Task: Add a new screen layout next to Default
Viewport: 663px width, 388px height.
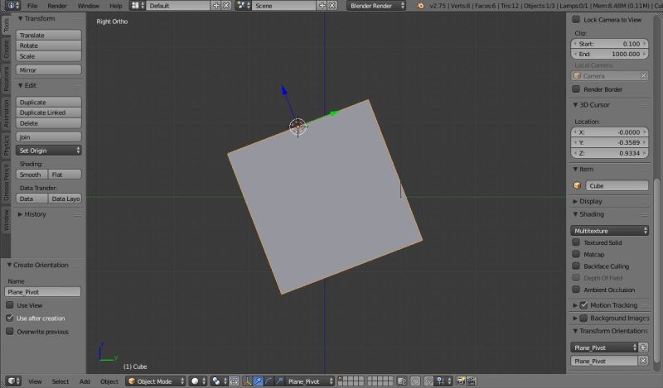Action: pyautogui.click(x=216, y=6)
